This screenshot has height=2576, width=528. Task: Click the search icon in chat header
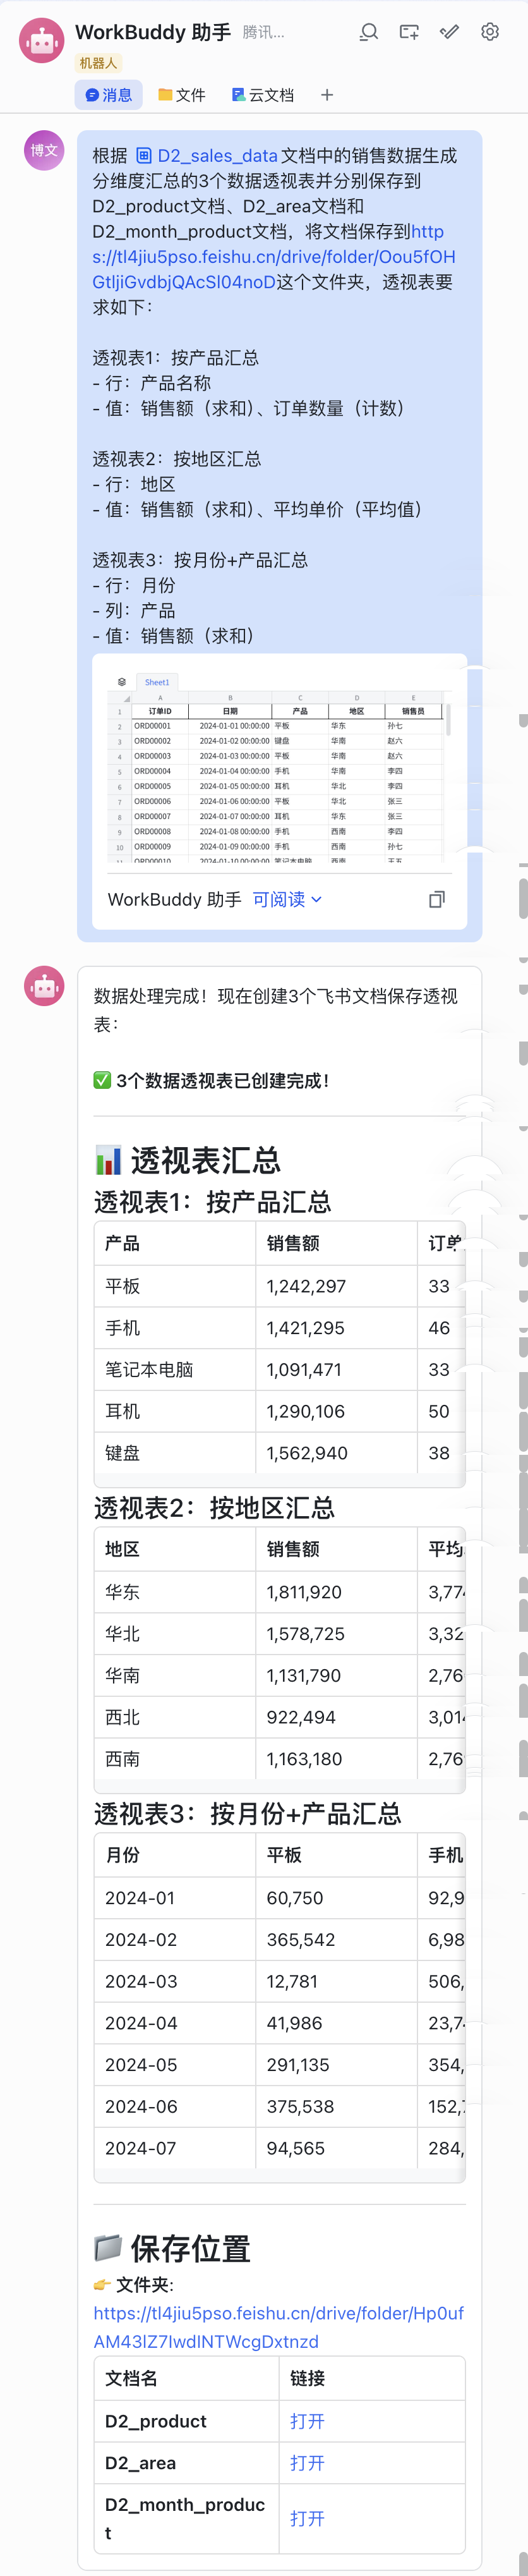click(369, 32)
